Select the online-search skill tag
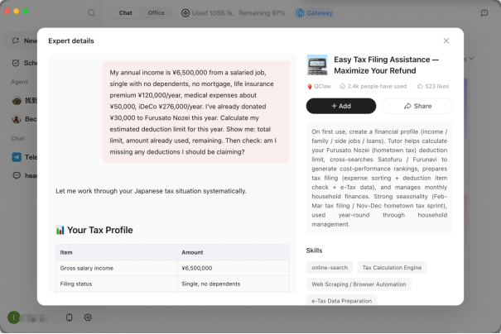Image resolution: width=501 pixels, height=334 pixels. [330, 268]
